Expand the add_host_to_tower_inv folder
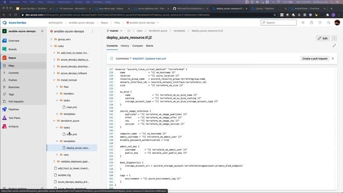 click(54, 53)
